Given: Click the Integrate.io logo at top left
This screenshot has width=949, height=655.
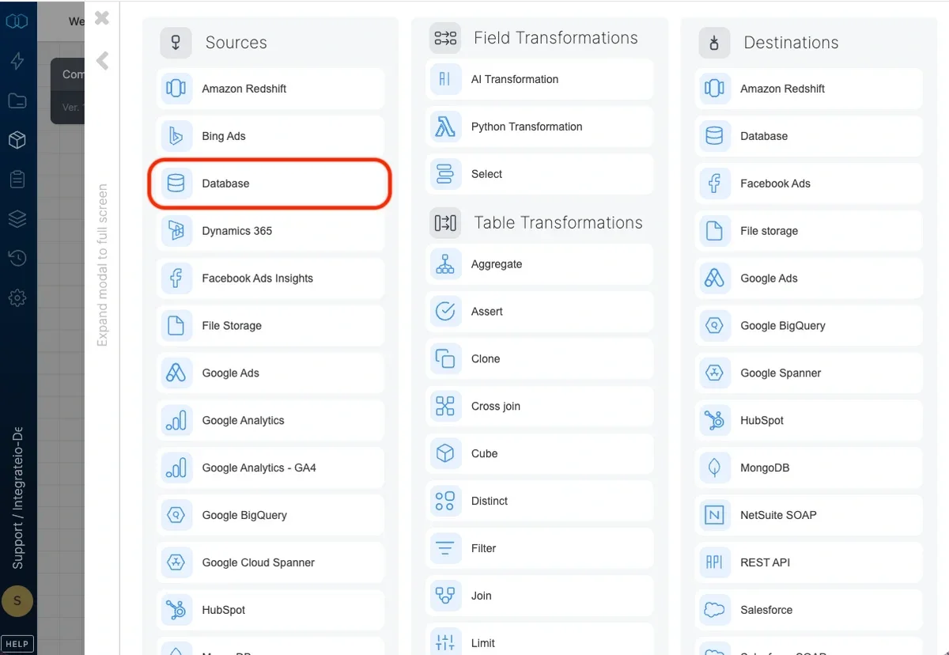Looking at the screenshot, I should point(17,21).
